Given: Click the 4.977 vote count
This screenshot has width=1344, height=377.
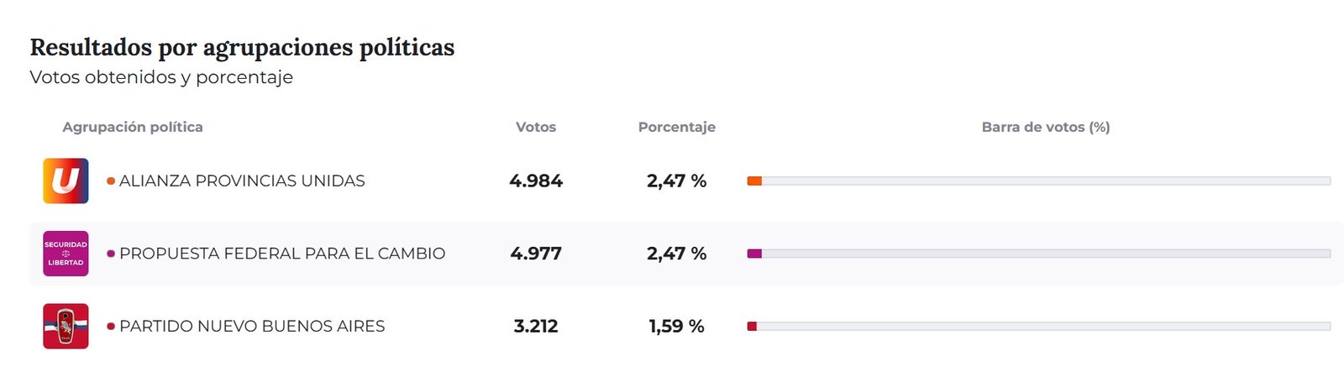Looking at the screenshot, I should pyautogui.click(x=536, y=254).
